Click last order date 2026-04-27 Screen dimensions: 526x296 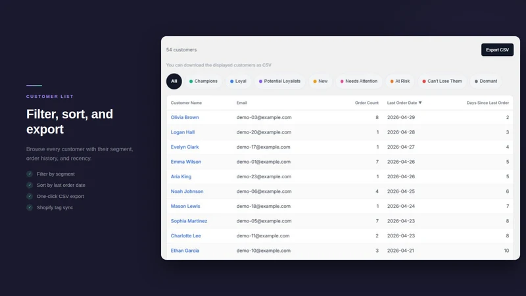401,147
